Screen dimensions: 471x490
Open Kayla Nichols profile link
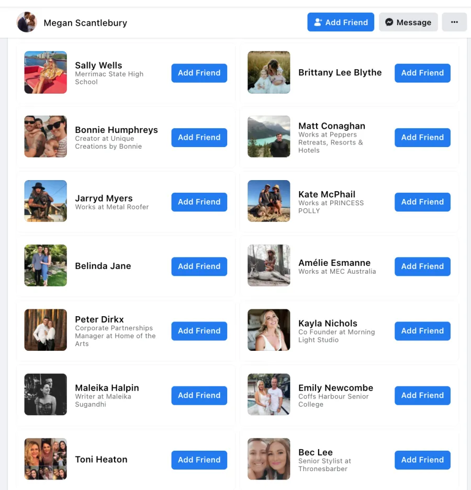(328, 323)
